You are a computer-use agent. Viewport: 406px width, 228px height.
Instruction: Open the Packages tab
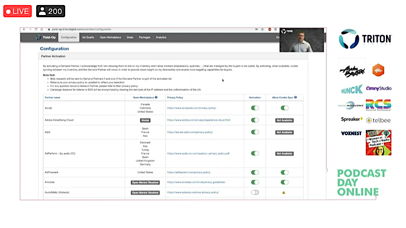coord(144,37)
